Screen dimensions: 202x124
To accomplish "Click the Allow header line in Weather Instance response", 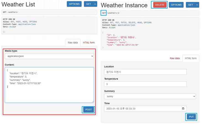I will (x=127, y=23).
